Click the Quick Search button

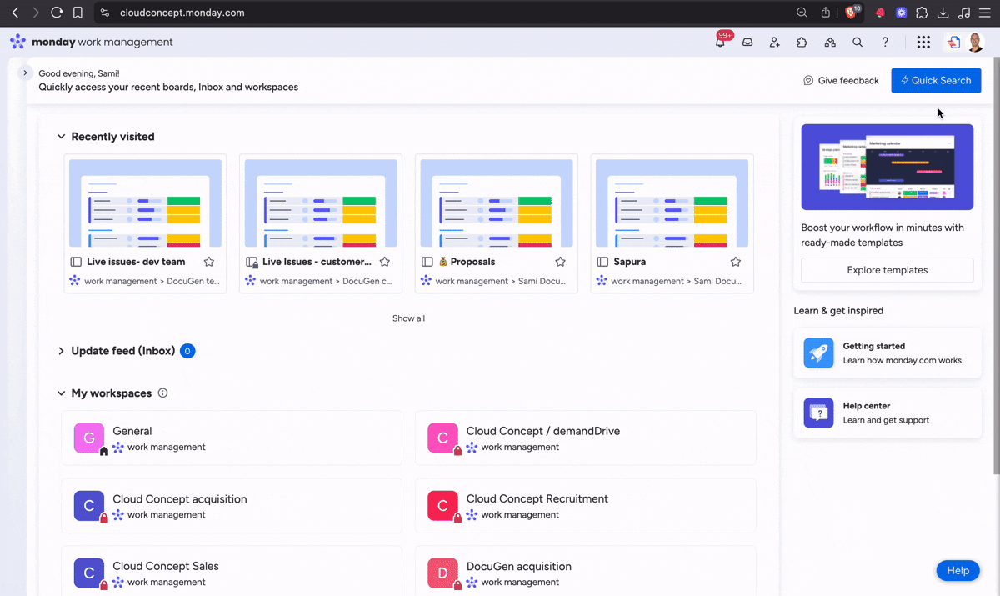coord(936,80)
